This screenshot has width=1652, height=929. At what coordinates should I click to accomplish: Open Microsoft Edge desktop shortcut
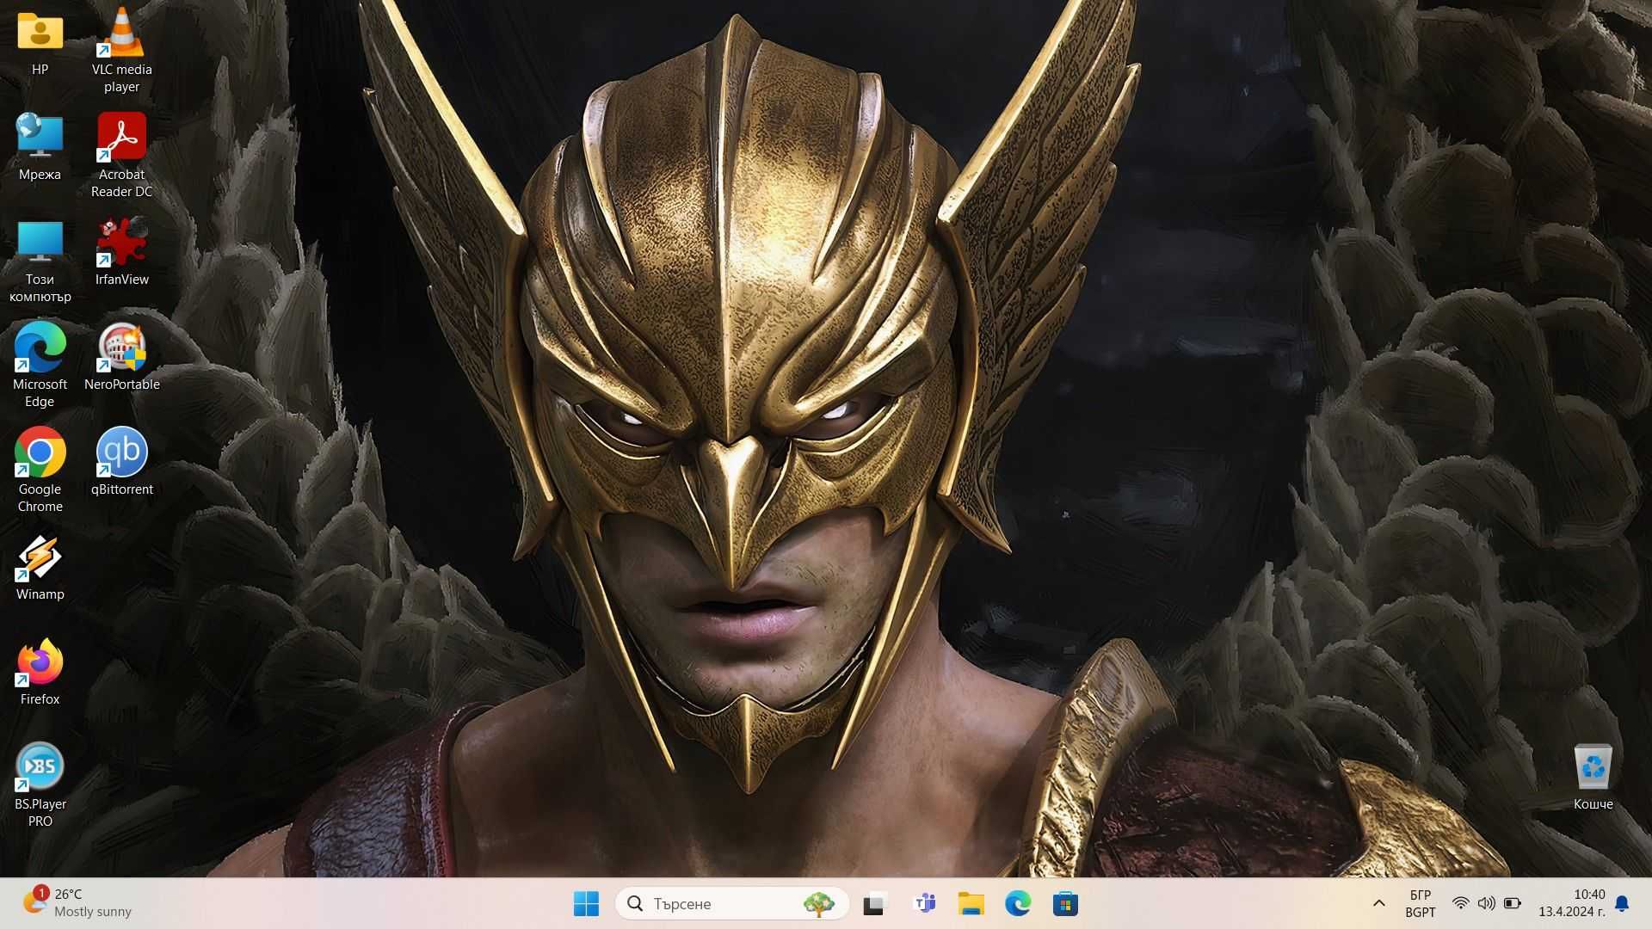pos(40,366)
